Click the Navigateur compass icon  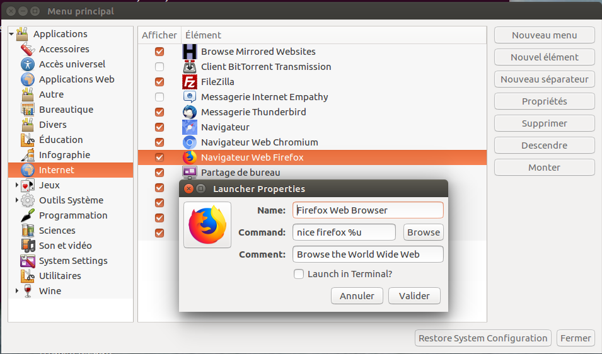(189, 127)
